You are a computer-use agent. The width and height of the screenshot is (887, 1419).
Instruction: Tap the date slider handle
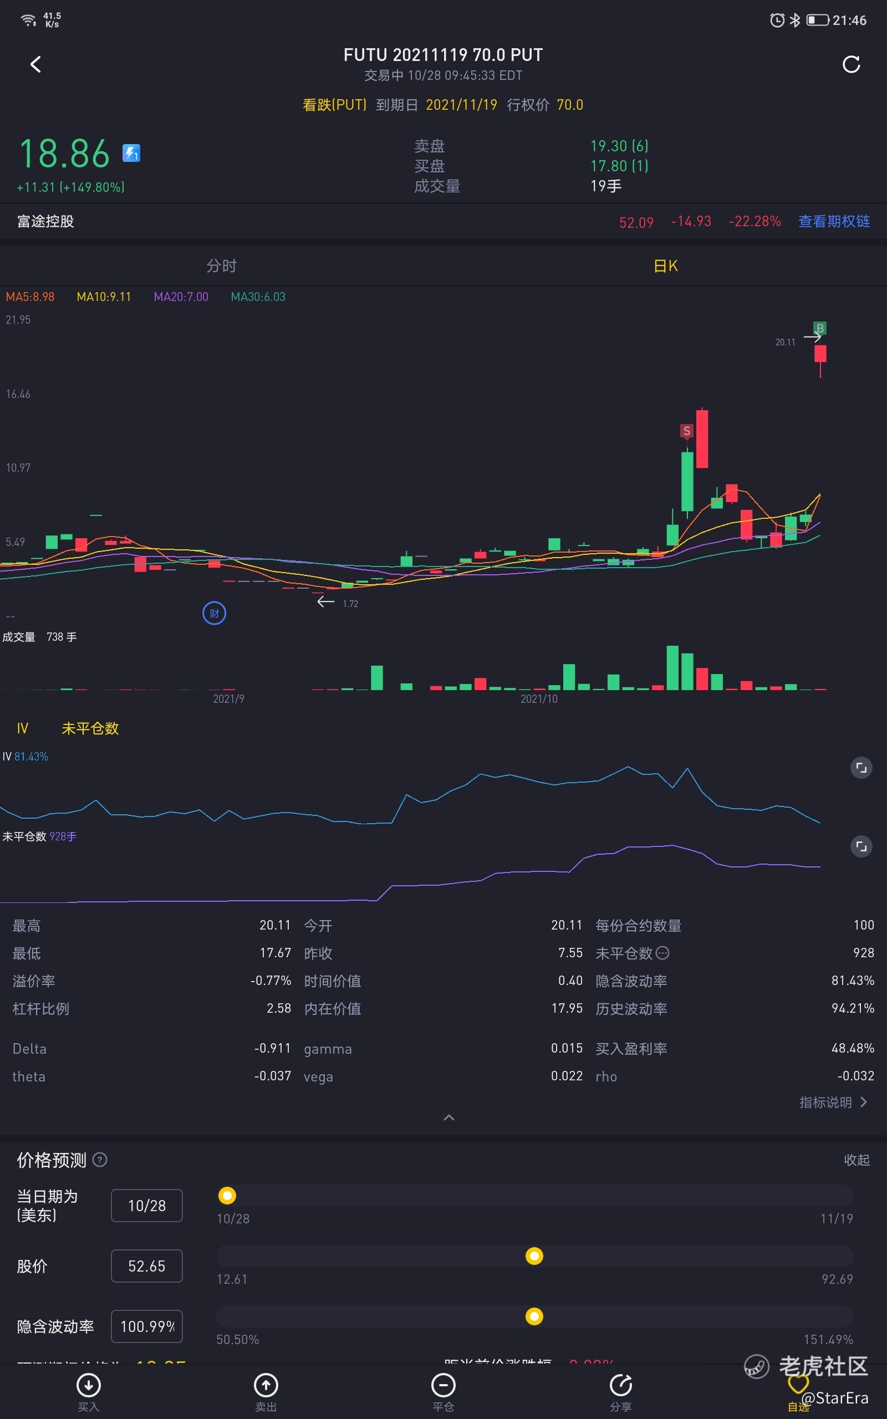coord(227,1195)
